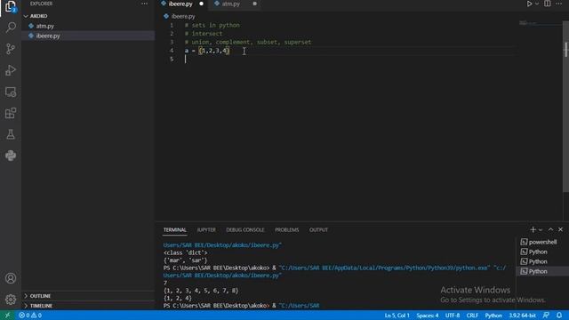Open notifications bell

(x=559, y=316)
